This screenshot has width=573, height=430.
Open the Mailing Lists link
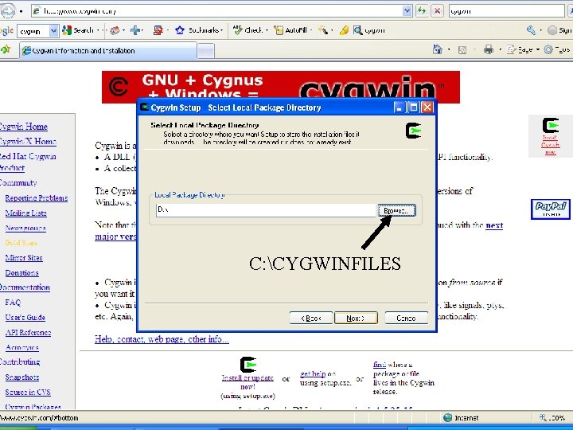26,213
